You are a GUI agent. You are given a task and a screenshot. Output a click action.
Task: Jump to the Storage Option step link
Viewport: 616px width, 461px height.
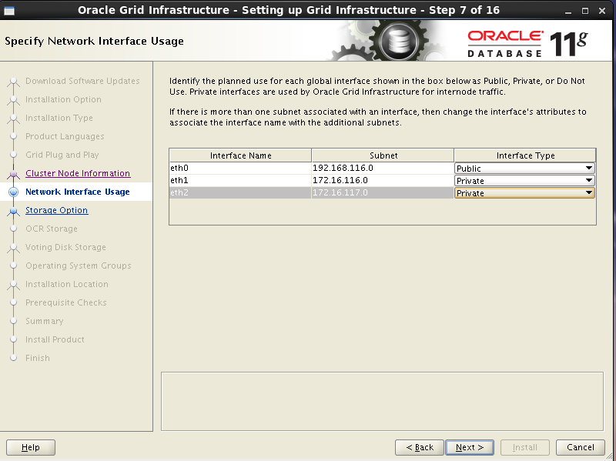[56, 210]
